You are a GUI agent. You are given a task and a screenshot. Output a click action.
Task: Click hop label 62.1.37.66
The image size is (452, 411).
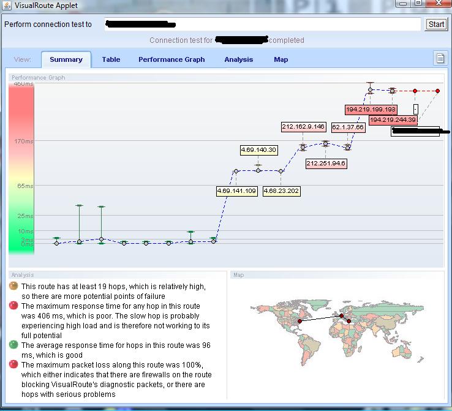coord(348,127)
